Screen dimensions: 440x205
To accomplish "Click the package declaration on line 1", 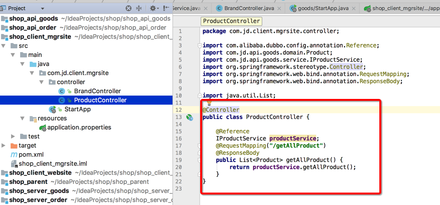I will click(271, 31).
